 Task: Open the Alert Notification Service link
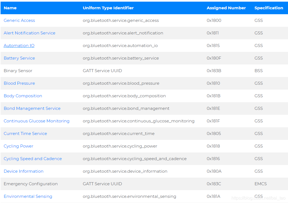tap(29, 33)
